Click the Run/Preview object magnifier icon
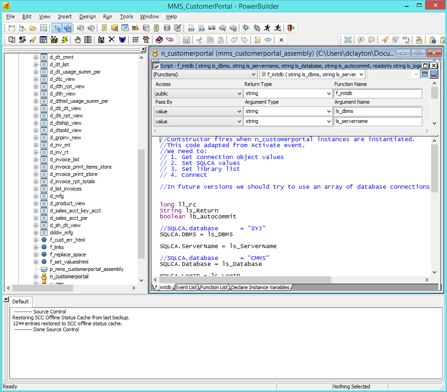447x392 pixels. (44, 28)
